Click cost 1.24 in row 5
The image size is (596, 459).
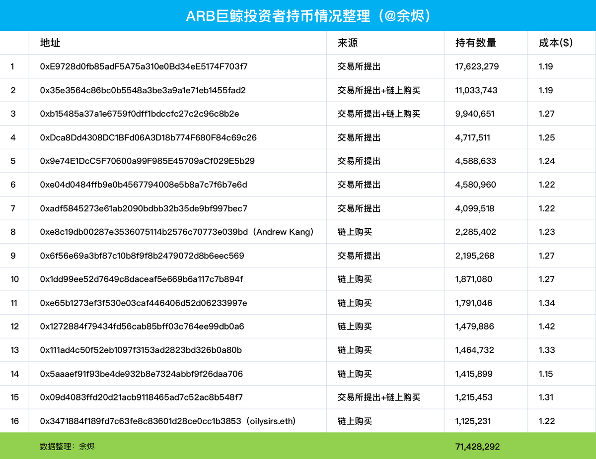point(547,161)
